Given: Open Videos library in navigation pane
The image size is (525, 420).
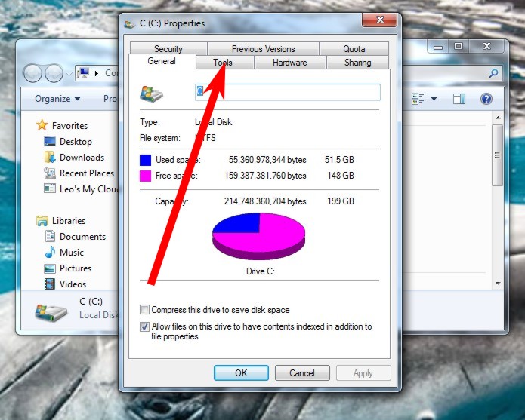Looking at the screenshot, I should 73,284.
